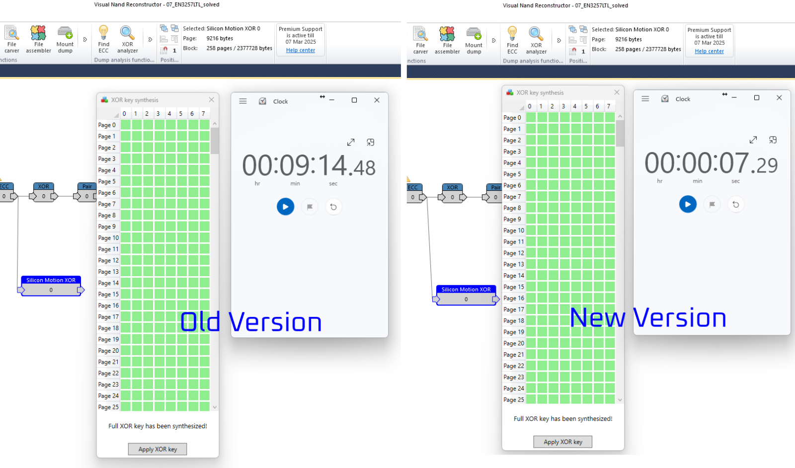Image resolution: width=795 pixels, height=468 pixels.
Task: Expand more tools arrow after XOR analyzer, Old Version
Action: coord(150,39)
